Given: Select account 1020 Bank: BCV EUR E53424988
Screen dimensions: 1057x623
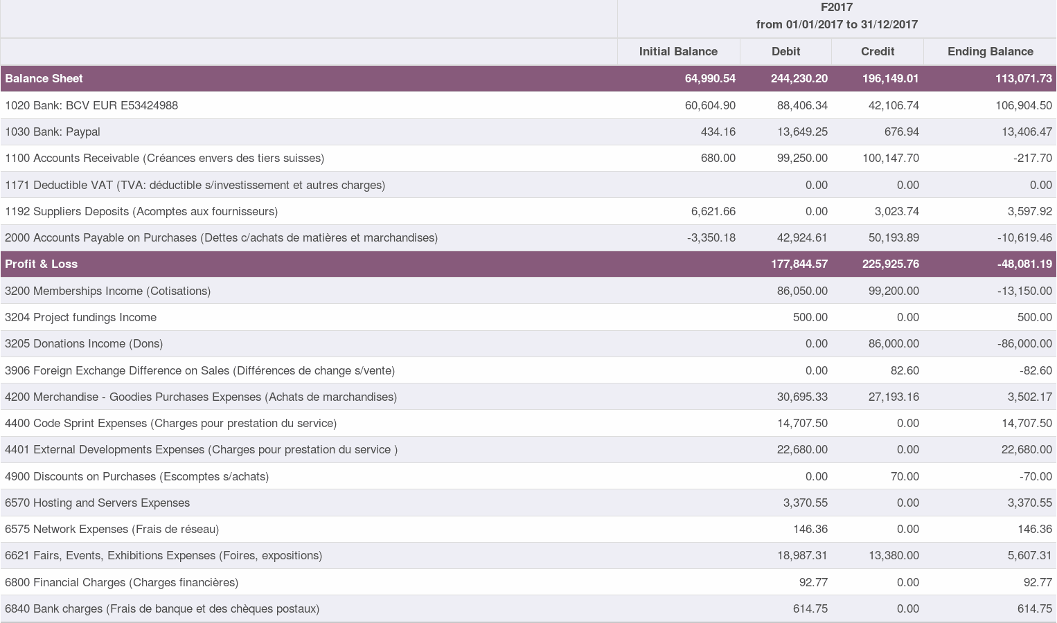Looking at the screenshot, I should coord(91,105).
